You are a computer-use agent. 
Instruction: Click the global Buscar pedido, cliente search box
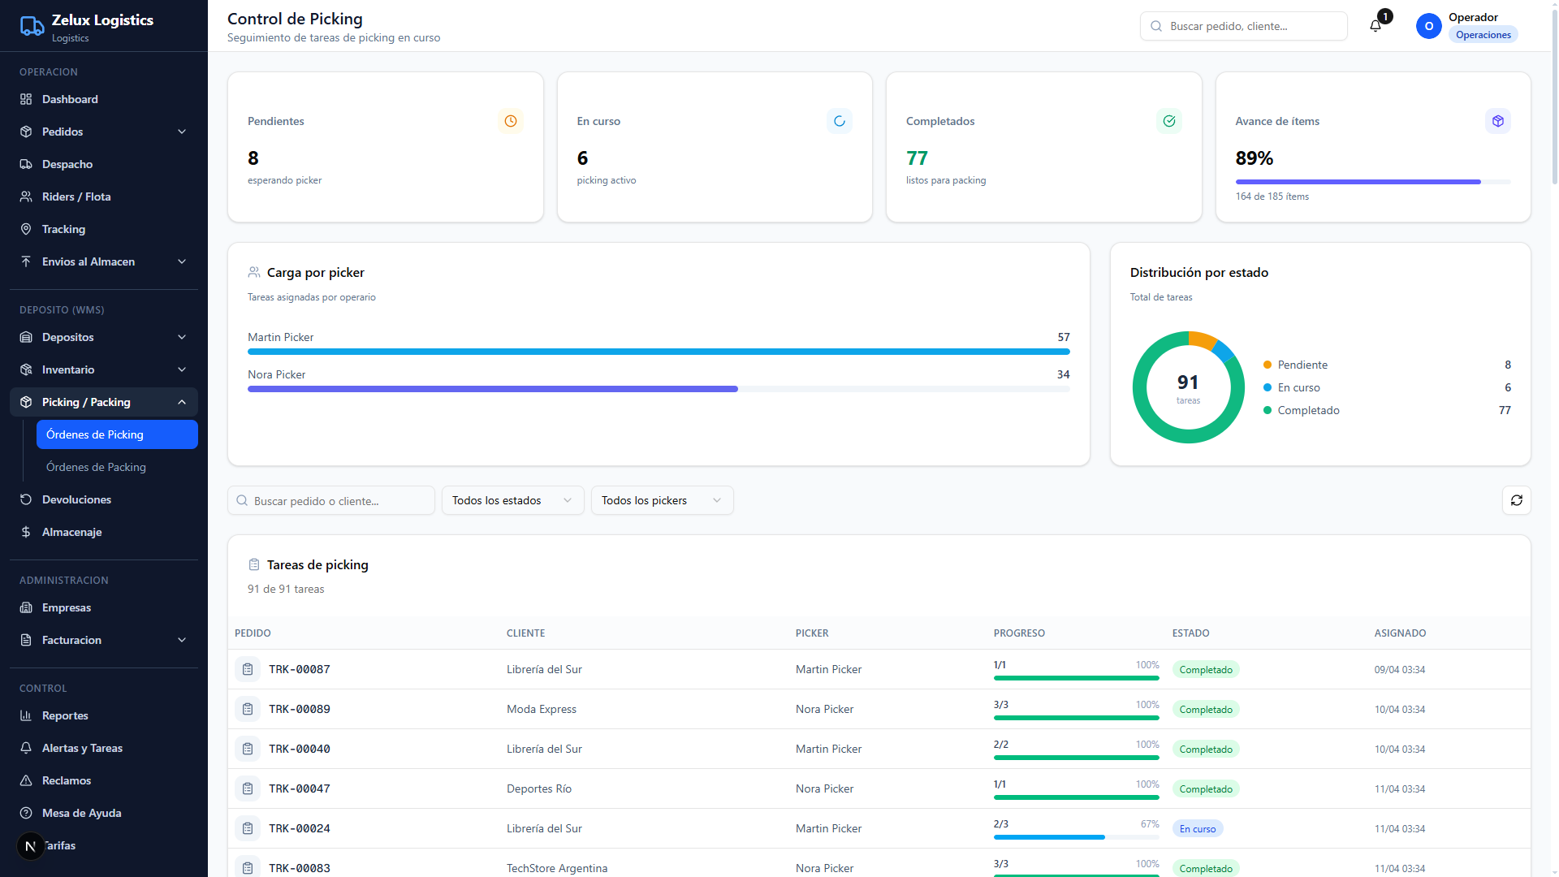(x=1243, y=26)
